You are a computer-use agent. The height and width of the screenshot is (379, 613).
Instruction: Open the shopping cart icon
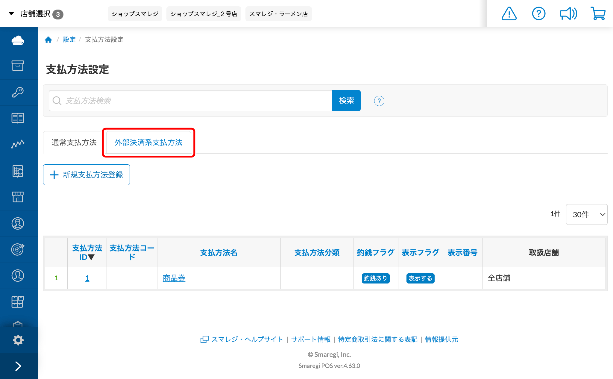[x=598, y=14]
